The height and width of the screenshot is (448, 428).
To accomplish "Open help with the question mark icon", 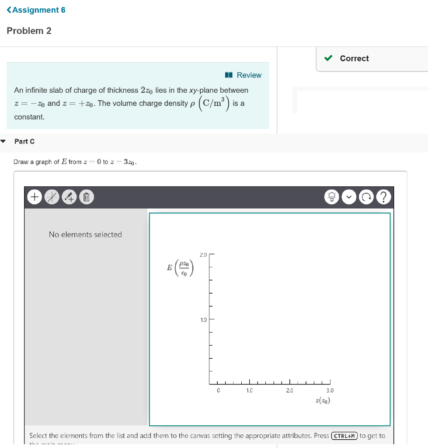I will click(383, 197).
